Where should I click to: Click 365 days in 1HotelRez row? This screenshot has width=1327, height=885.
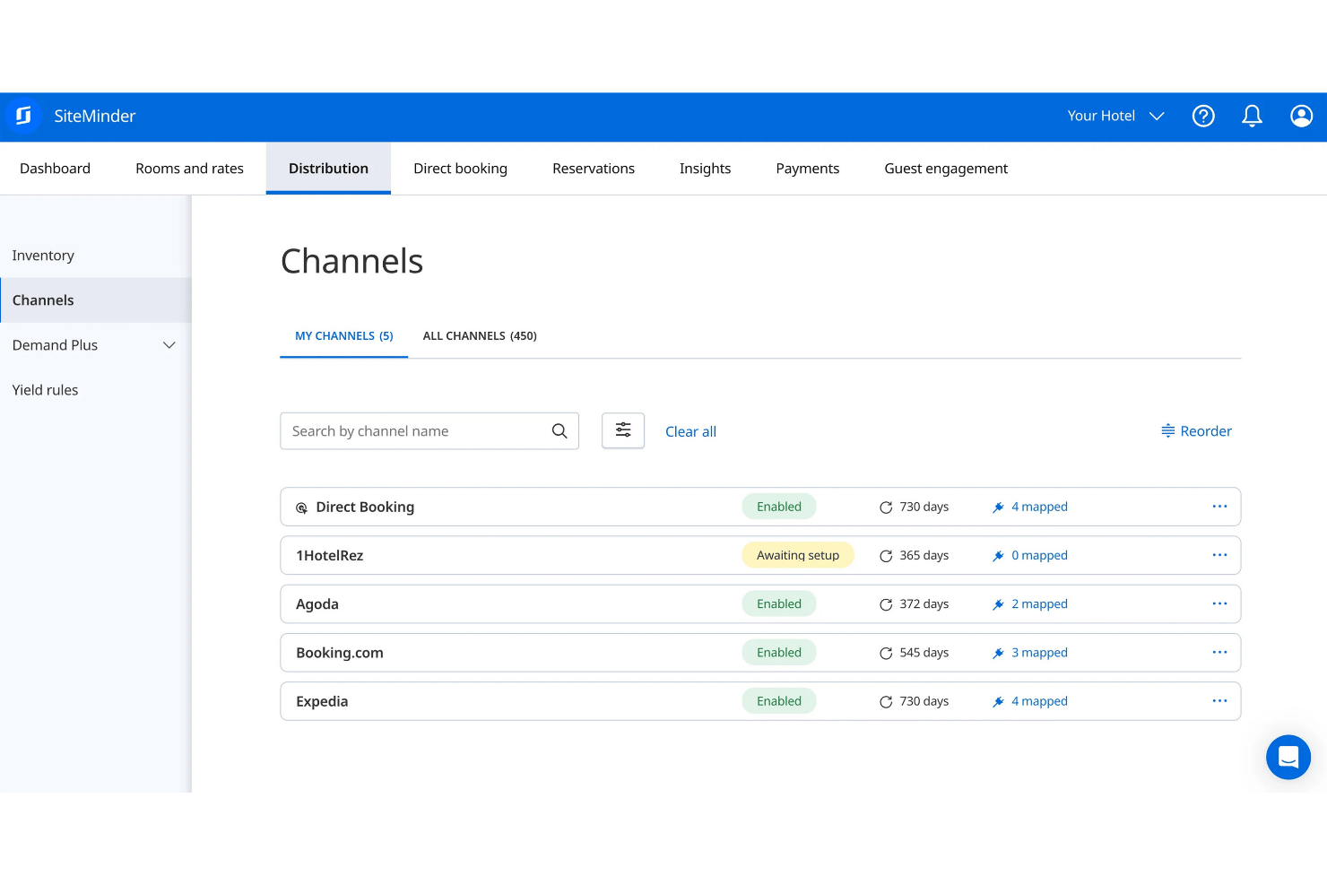[924, 555]
